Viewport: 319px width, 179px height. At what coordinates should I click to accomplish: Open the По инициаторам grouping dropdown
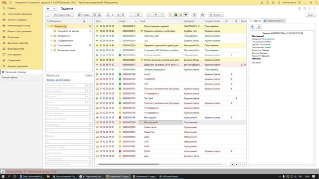tap(63, 15)
